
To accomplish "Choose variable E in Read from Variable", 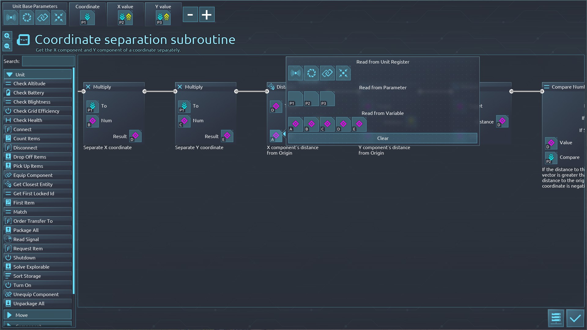I will pos(359,124).
